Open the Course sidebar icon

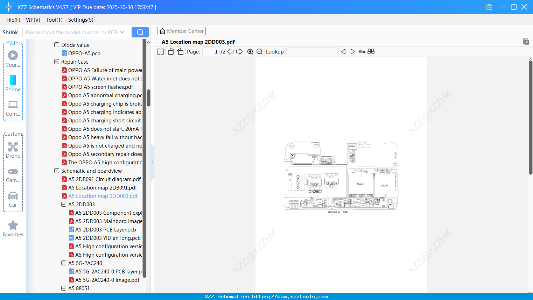[x=13, y=58]
